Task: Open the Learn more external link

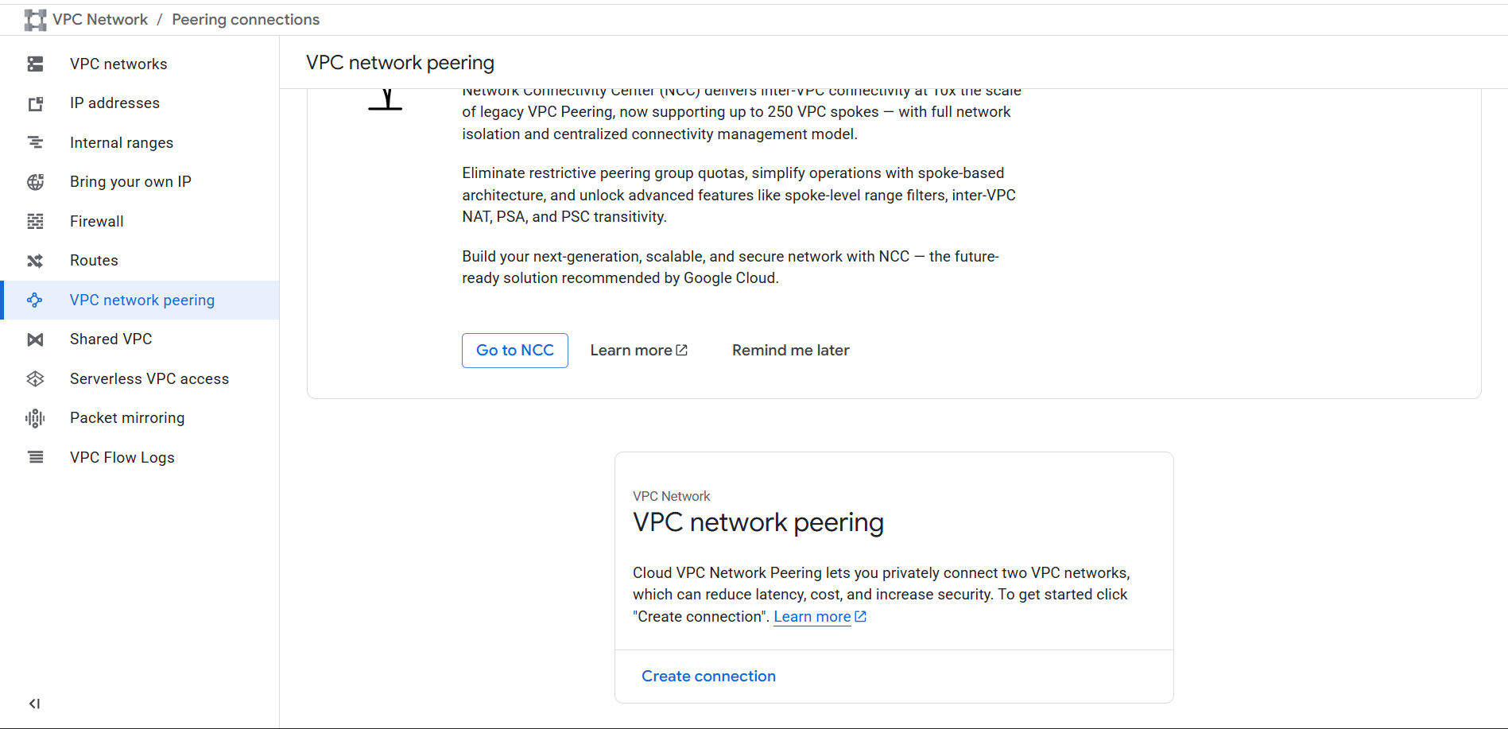Action: tap(638, 350)
